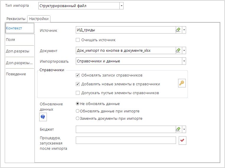Click the key icon in Справочники group
This screenshot has height=168, width=225.
[182, 84]
